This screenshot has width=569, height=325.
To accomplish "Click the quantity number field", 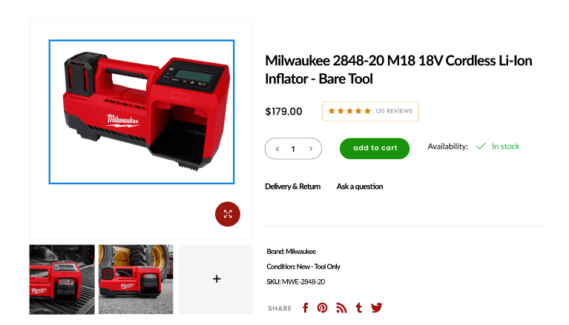I will [293, 149].
